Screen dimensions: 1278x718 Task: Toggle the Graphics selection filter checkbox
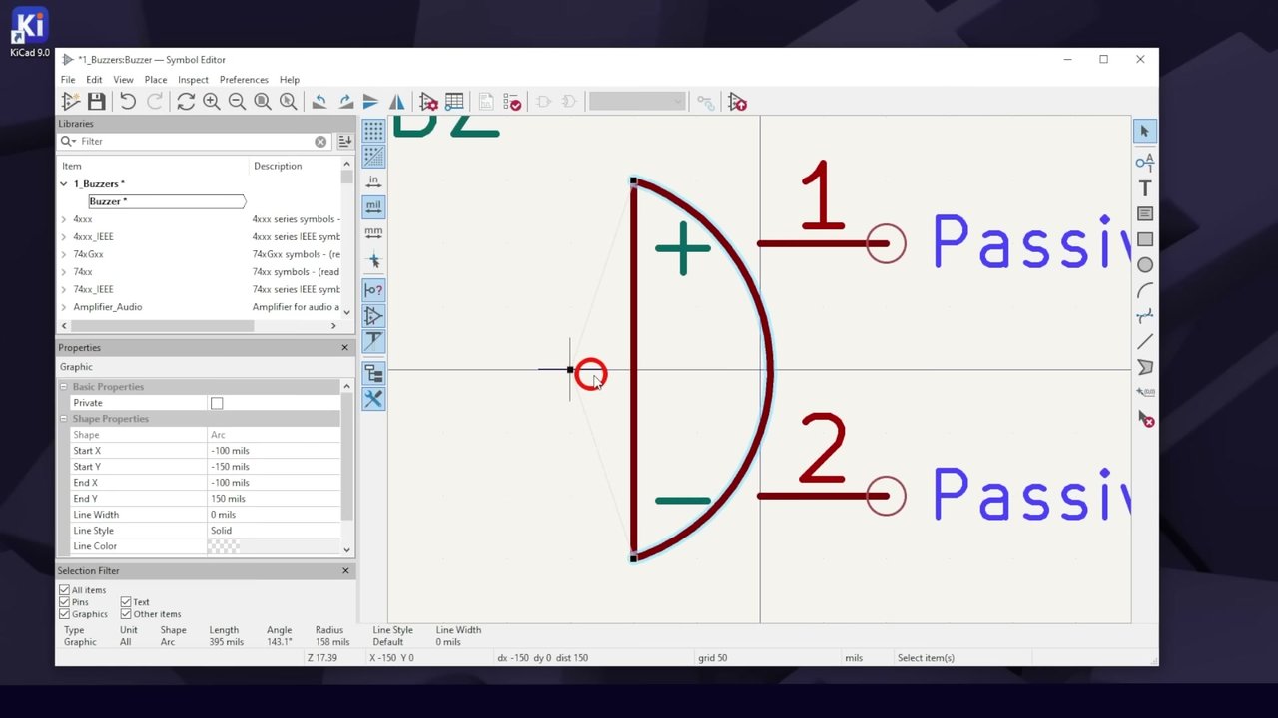point(65,614)
